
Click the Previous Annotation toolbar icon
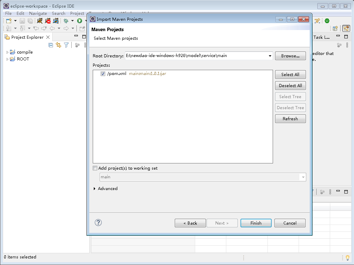(x=22, y=28)
